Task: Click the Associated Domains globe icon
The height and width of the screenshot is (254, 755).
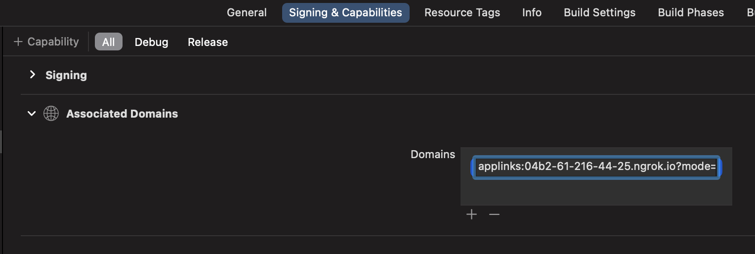Action: click(51, 114)
